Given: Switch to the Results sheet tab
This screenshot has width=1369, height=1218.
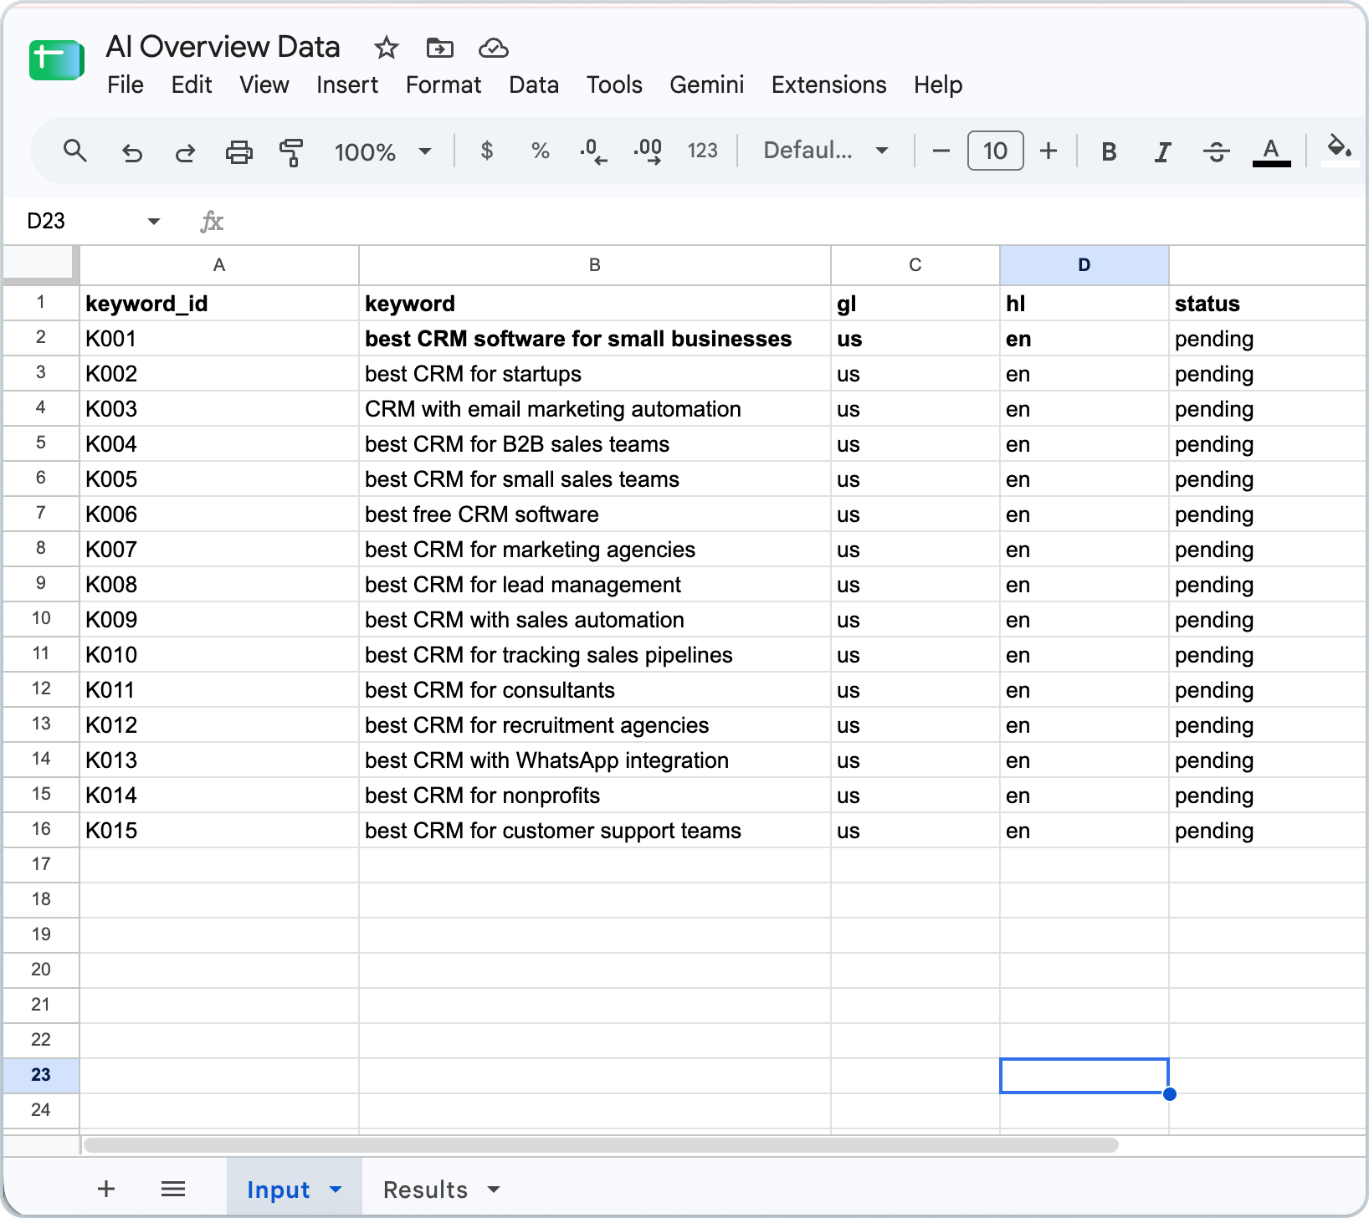Looking at the screenshot, I should coord(425,1189).
